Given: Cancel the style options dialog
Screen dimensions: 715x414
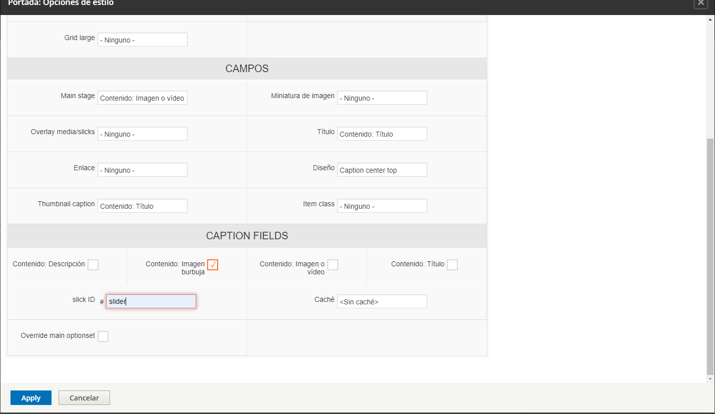Looking at the screenshot, I should 84,397.
